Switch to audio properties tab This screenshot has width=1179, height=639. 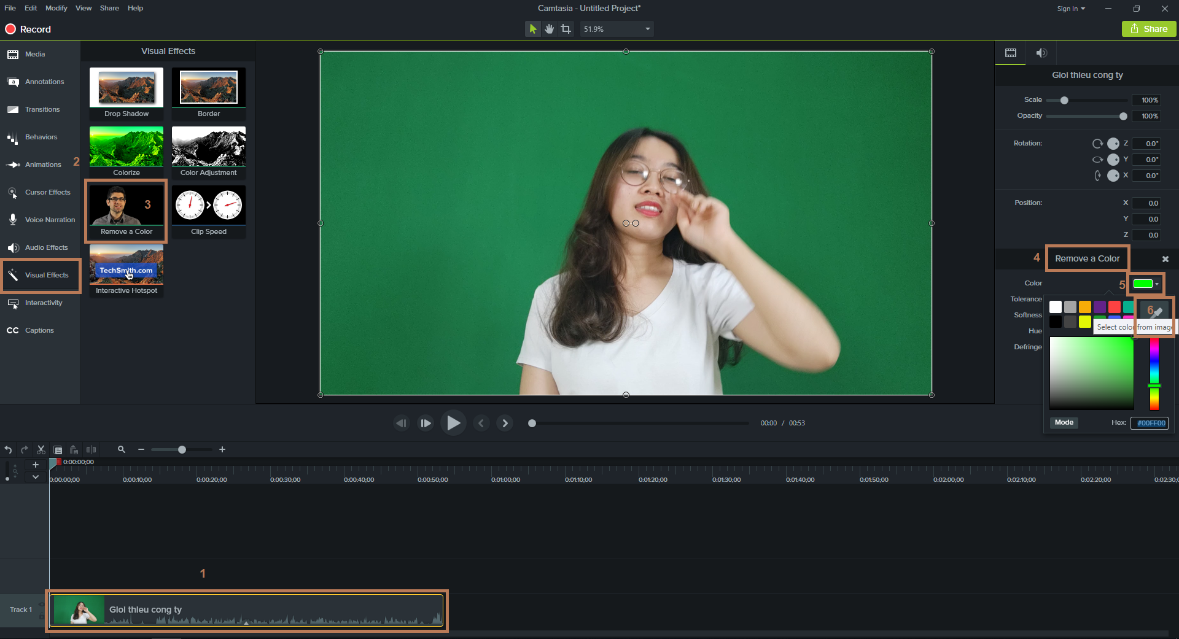[x=1041, y=53]
